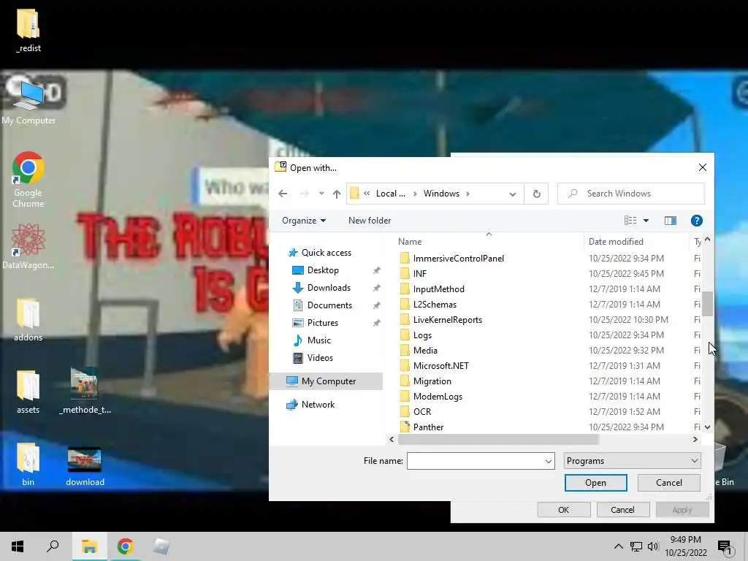The height and width of the screenshot is (561, 748).
Task: Select the OCR folder
Action: pyautogui.click(x=422, y=412)
